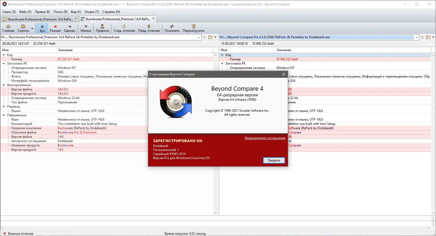This screenshot has width=436, height=236.
Task: Close About dialog with X button
Action: click(283, 74)
